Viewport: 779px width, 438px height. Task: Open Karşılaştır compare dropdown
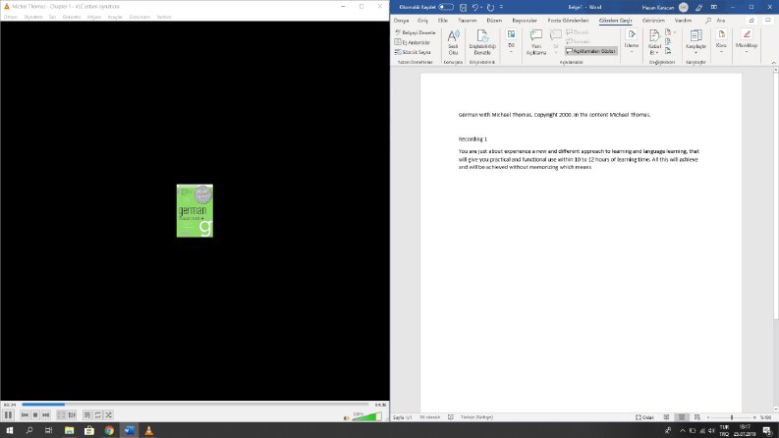click(x=696, y=42)
